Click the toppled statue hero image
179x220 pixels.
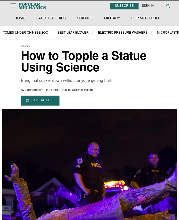(x=89, y=164)
